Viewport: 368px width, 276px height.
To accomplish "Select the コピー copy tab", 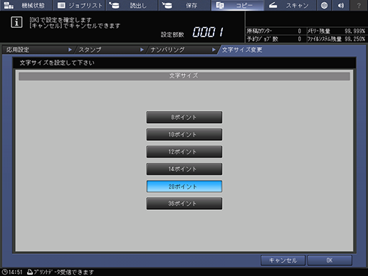I will click(x=237, y=5).
